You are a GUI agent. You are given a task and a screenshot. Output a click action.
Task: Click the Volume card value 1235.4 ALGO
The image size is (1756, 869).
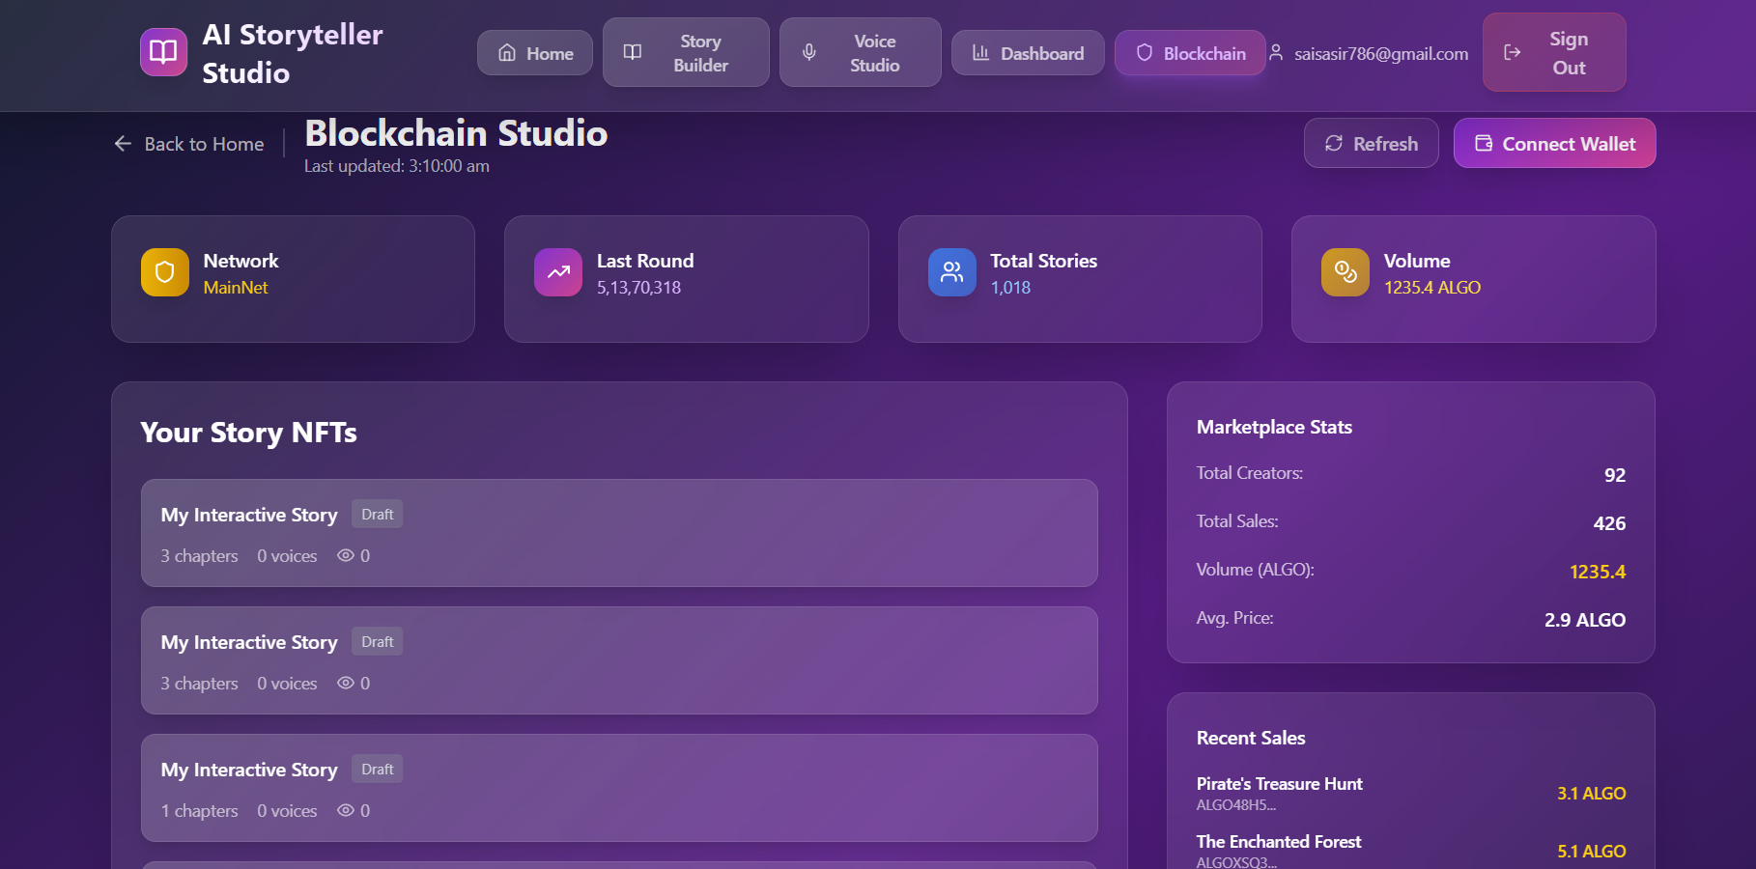tap(1432, 288)
